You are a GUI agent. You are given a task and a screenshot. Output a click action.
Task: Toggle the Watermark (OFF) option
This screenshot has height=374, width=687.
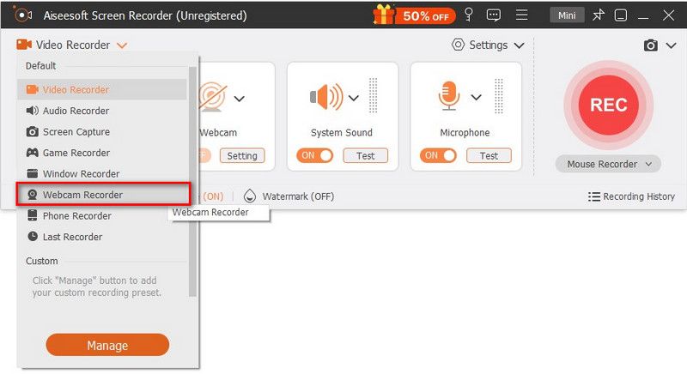[x=289, y=196]
